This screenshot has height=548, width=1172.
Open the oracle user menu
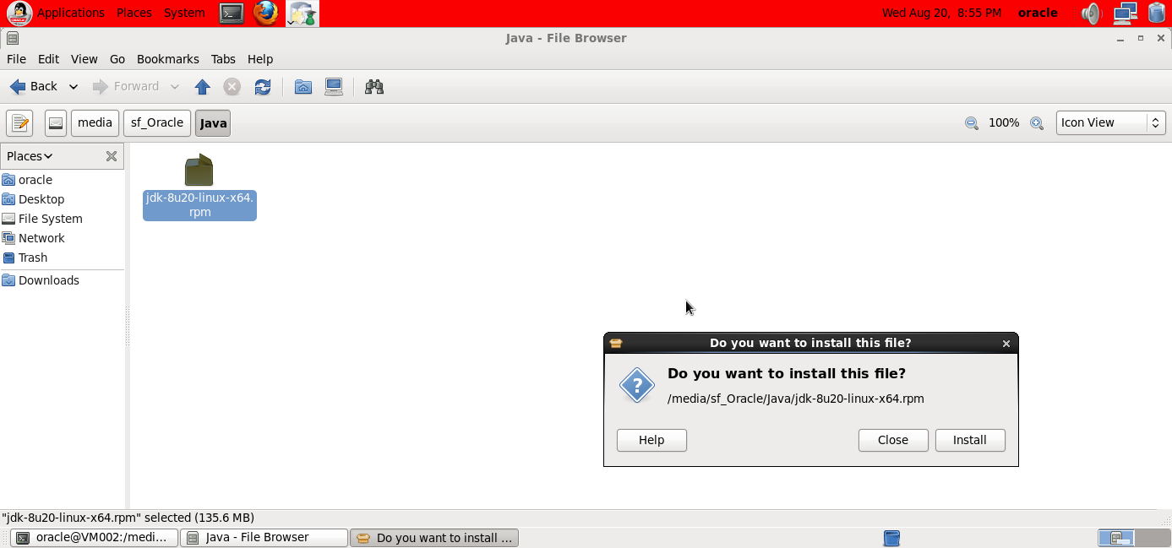pyautogui.click(x=1038, y=13)
